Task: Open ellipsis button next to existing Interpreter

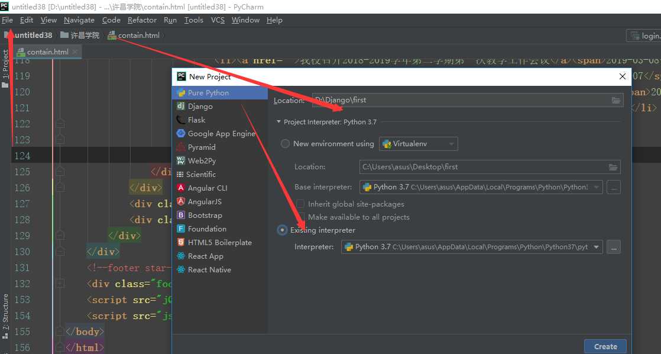Action: click(x=613, y=247)
